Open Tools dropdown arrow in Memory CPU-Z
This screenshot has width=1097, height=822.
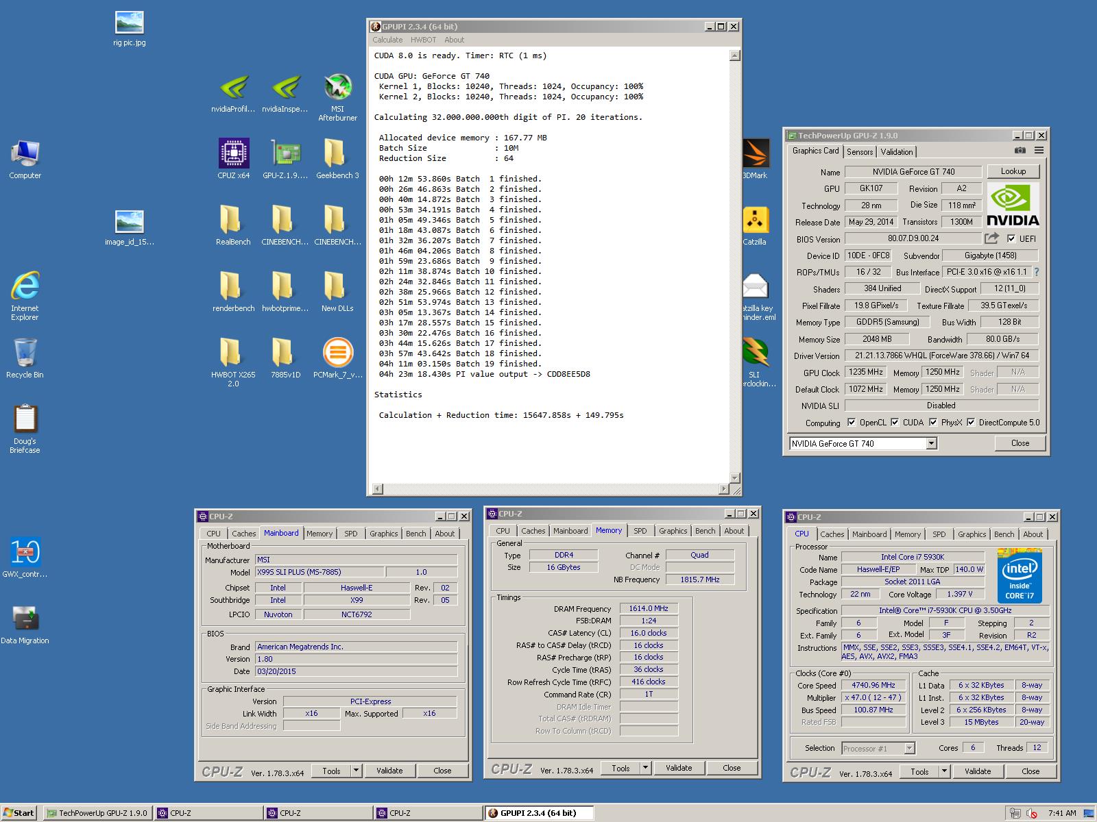(645, 768)
